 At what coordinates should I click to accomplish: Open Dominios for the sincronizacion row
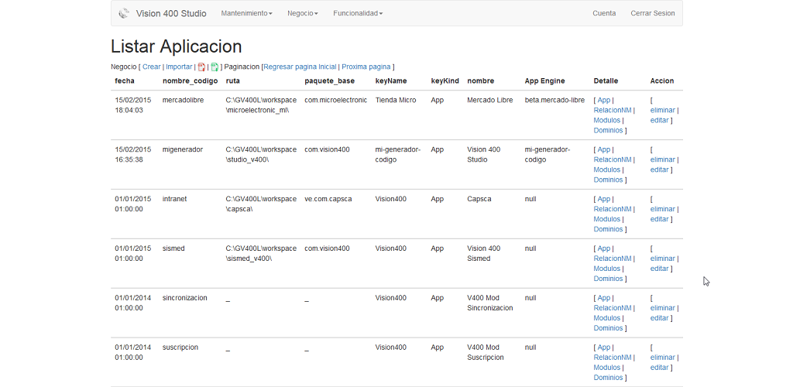click(608, 328)
